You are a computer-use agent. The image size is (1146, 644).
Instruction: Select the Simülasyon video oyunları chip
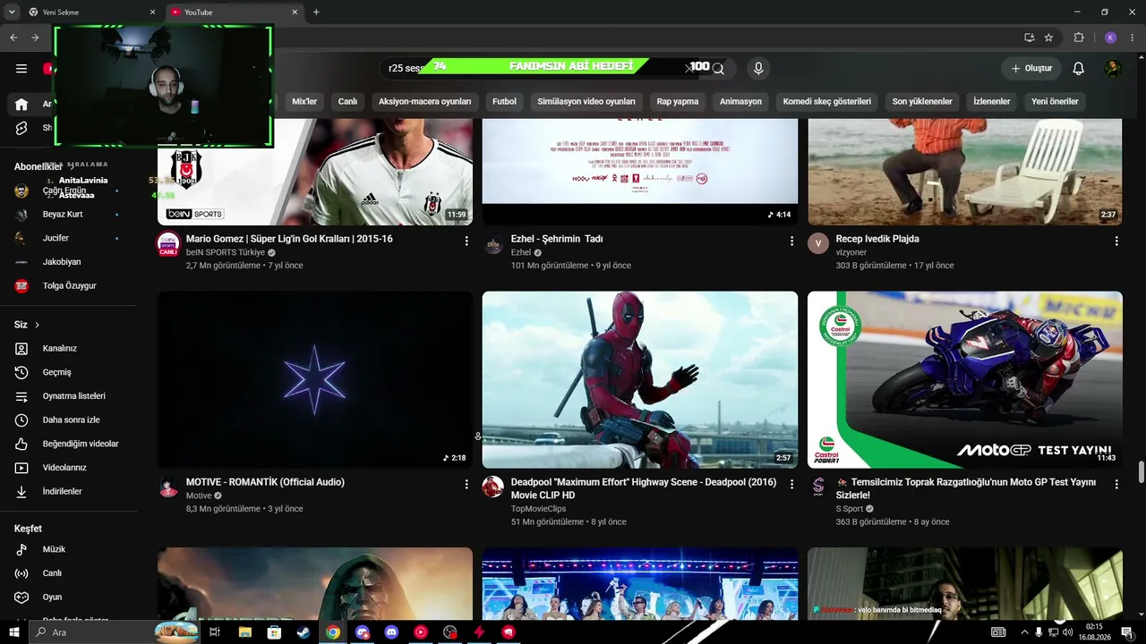pos(586,102)
